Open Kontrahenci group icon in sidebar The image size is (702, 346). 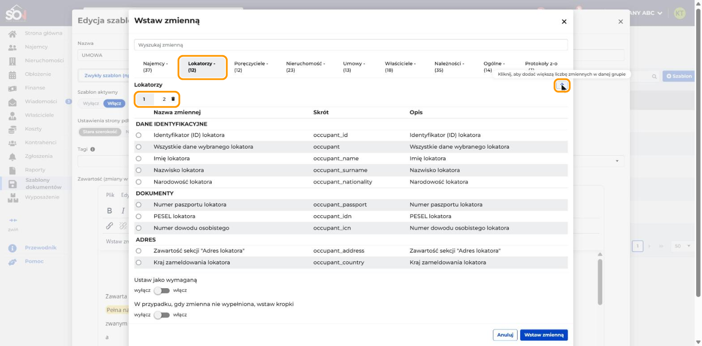coord(13,143)
